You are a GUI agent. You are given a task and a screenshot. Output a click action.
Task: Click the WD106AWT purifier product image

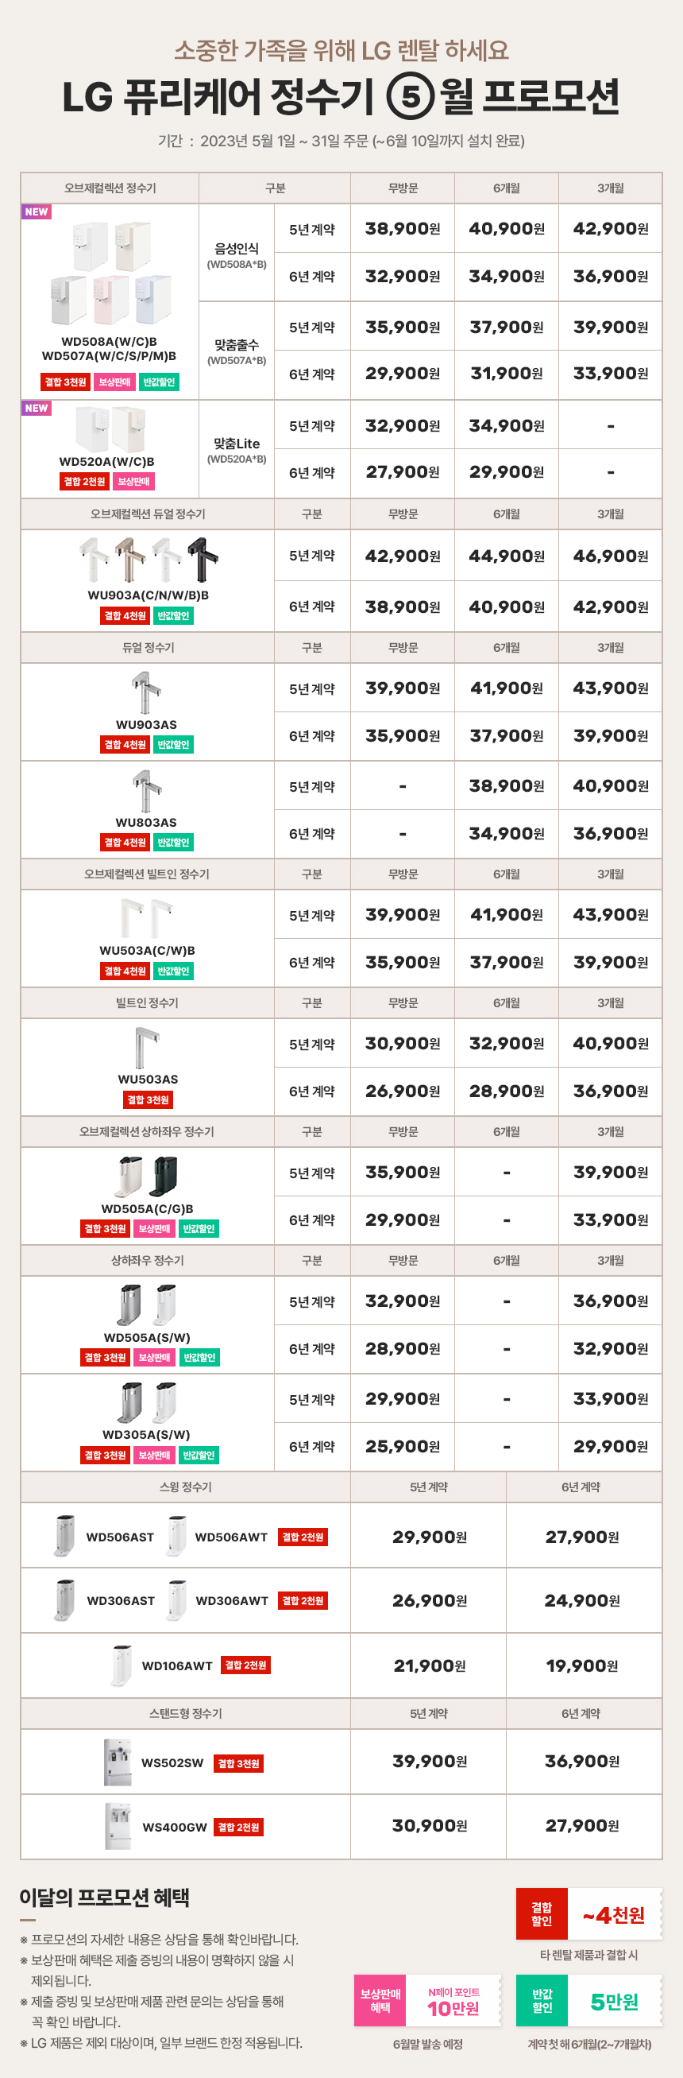(x=121, y=1665)
